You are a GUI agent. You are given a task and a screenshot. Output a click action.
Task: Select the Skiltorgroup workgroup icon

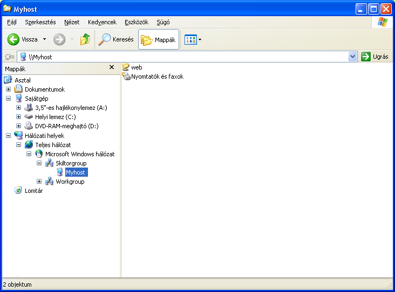point(49,163)
